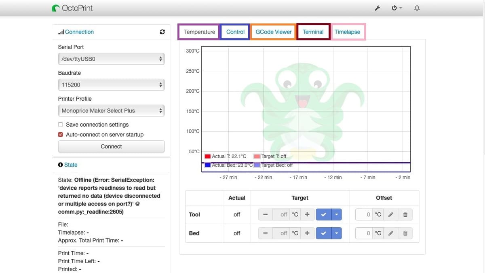The width and height of the screenshot is (485, 273).
Task: Open the Baudrate 115200 dropdown
Action: (x=111, y=85)
